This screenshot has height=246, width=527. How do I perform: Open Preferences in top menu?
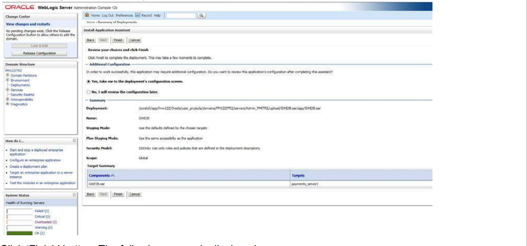pos(125,16)
